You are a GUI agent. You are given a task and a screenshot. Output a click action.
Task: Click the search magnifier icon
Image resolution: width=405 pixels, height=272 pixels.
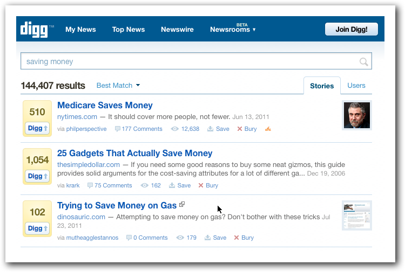pyautogui.click(x=363, y=61)
